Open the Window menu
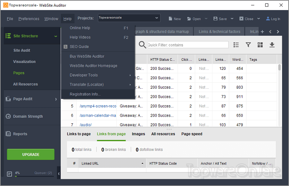Viewport: 289px width, 186px height. 51,19
